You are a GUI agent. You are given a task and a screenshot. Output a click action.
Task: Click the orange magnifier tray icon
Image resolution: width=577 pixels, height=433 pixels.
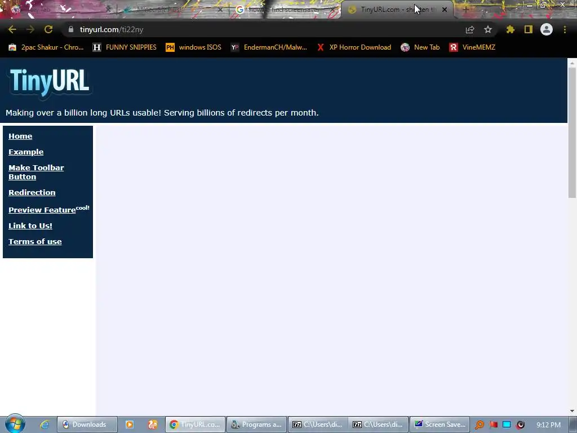(x=480, y=425)
